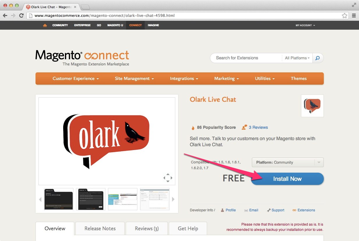The image size is (359, 241).
Task: Click the image enlarge arrows icon
Action: tap(168, 178)
